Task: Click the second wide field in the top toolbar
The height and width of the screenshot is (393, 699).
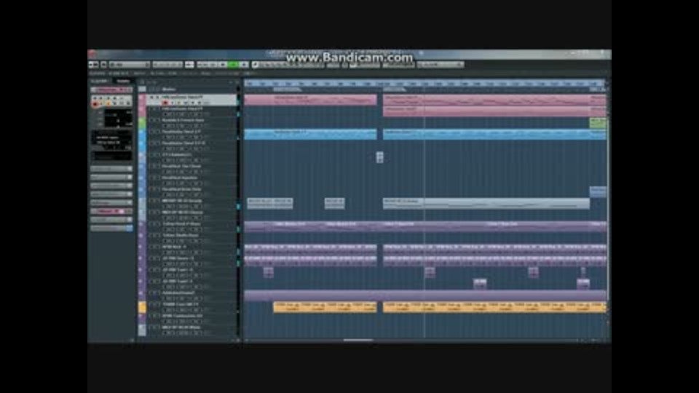Action: point(167,65)
